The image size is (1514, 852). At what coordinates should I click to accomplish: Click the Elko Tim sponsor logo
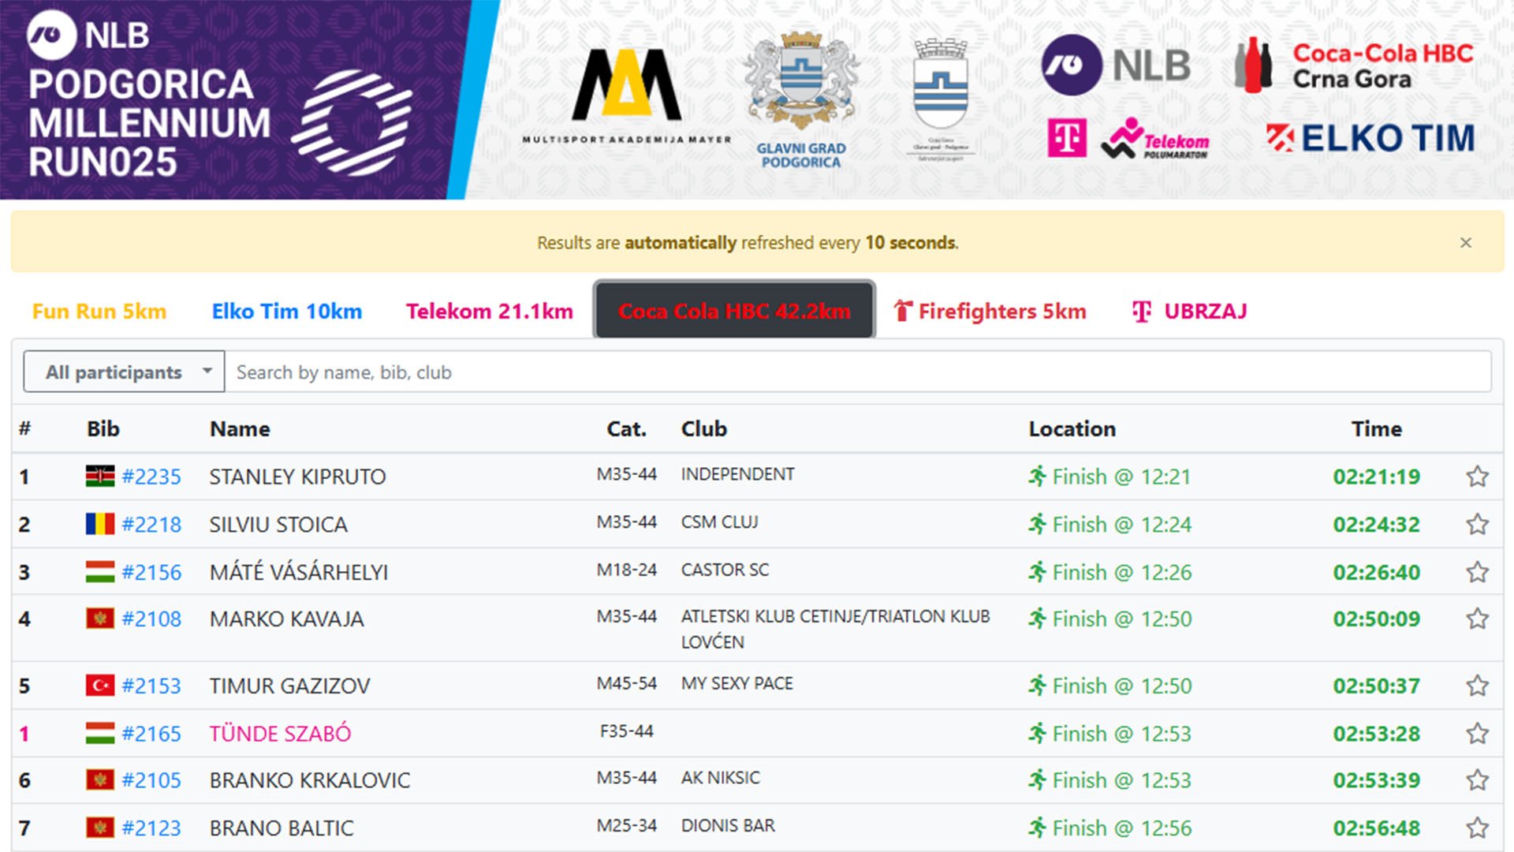pyautogui.click(x=1370, y=139)
